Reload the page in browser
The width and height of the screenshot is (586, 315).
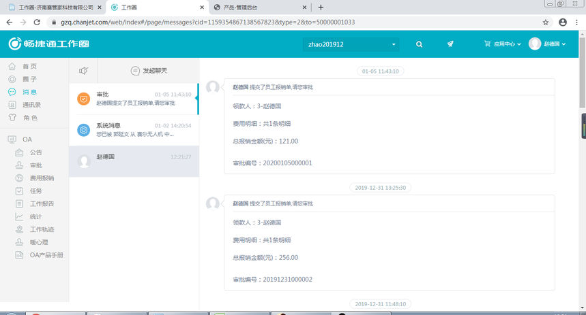(37, 22)
